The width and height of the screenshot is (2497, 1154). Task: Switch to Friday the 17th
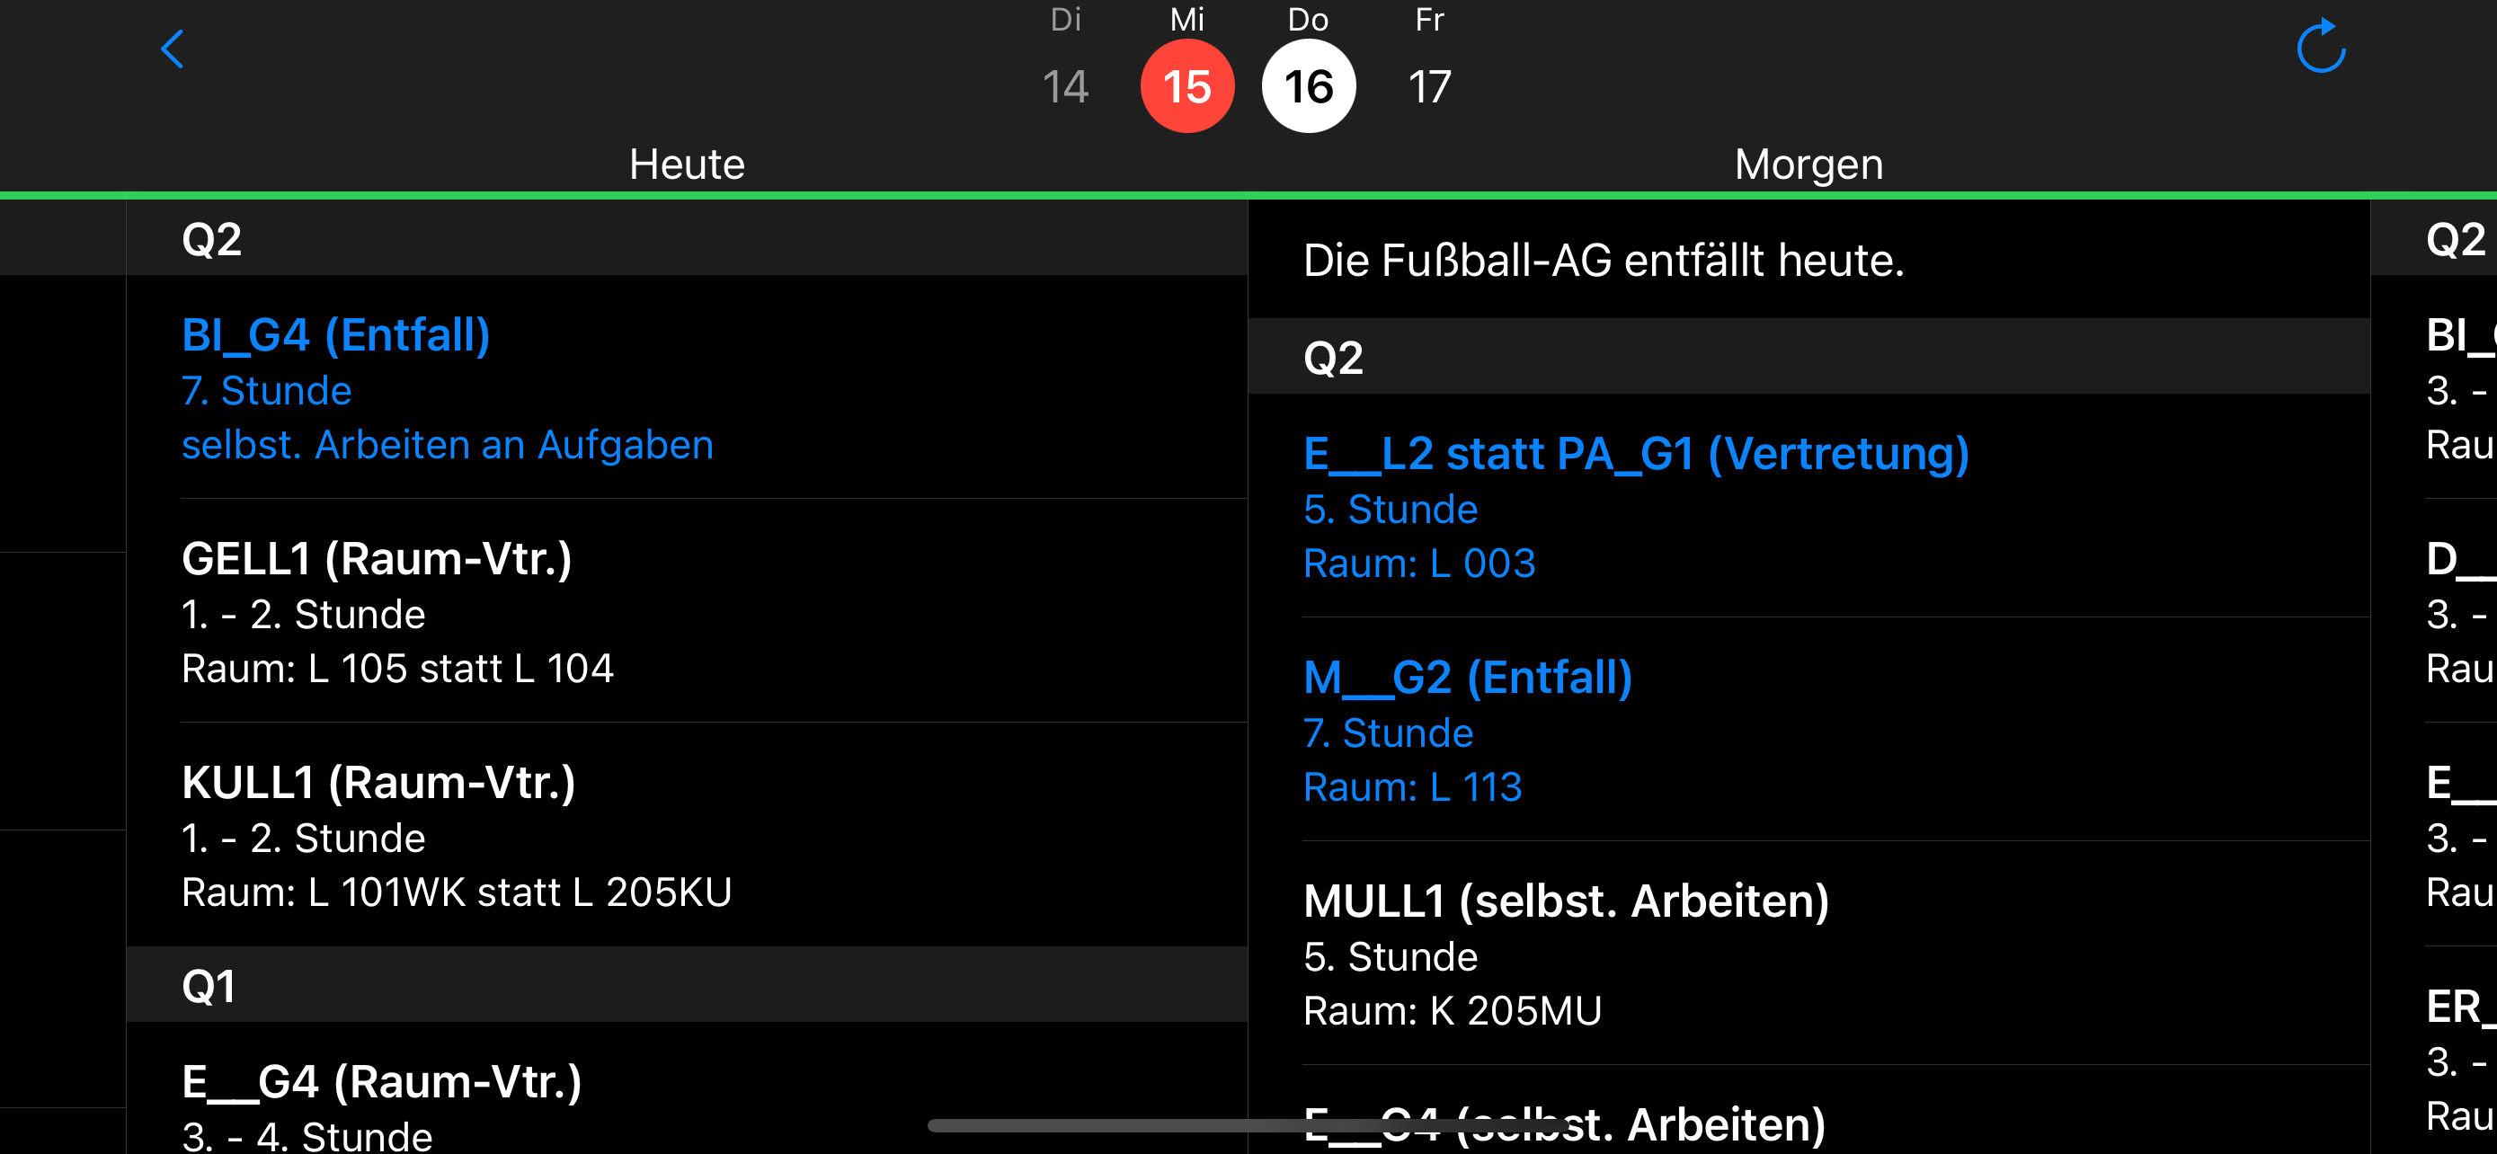(1430, 86)
